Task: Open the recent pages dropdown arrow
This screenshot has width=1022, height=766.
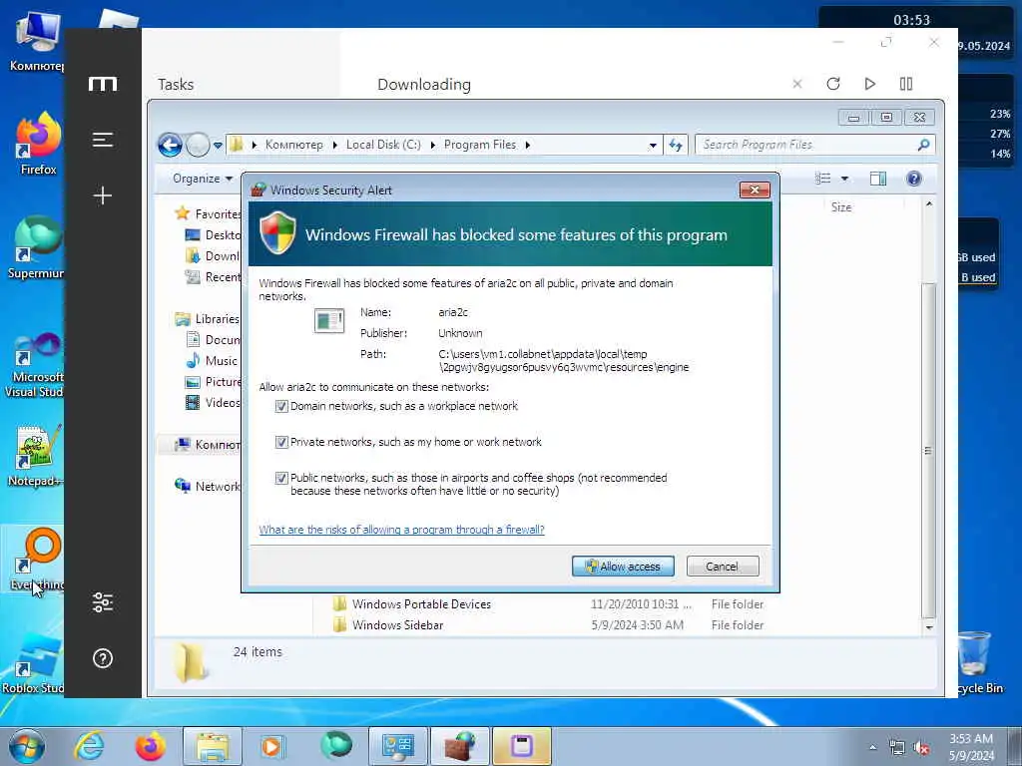Action: [218, 146]
